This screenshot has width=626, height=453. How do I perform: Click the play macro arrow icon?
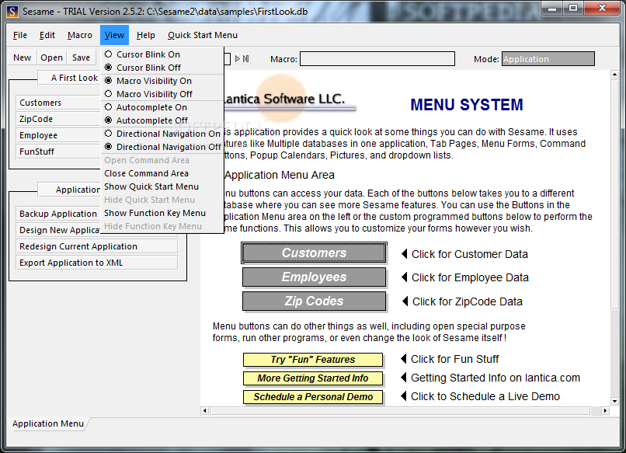point(238,59)
